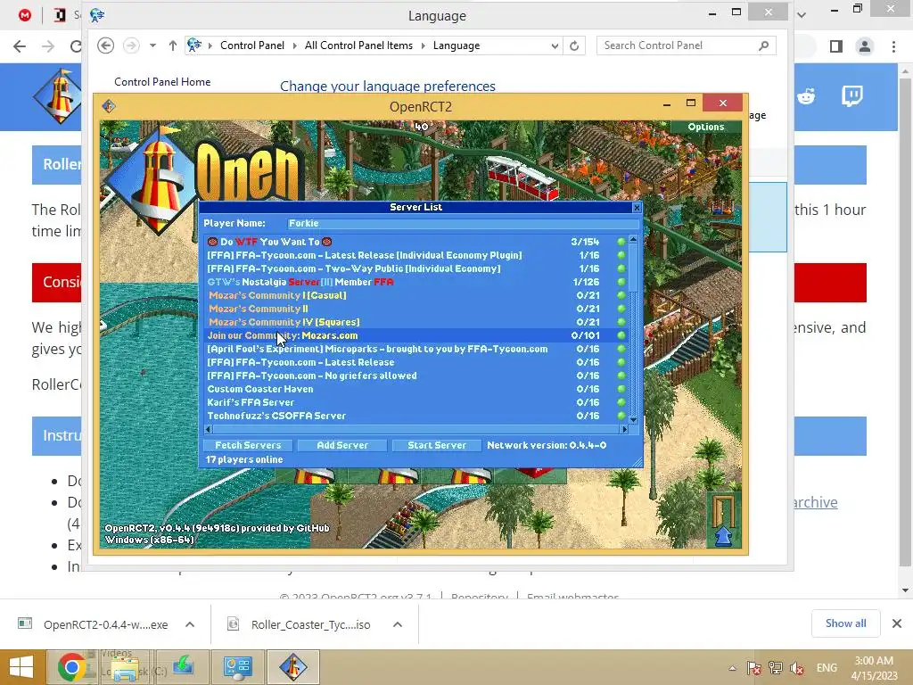Switch to Chrome in the taskbar

[71, 667]
